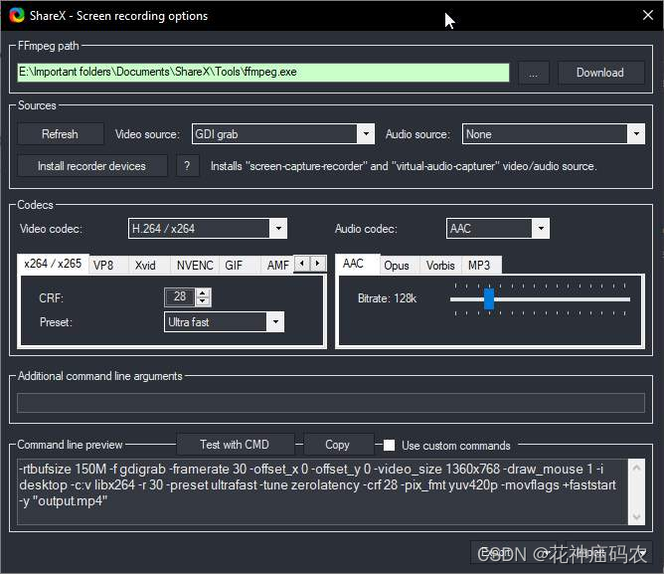Switch to the NVENC tab

(195, 266)
